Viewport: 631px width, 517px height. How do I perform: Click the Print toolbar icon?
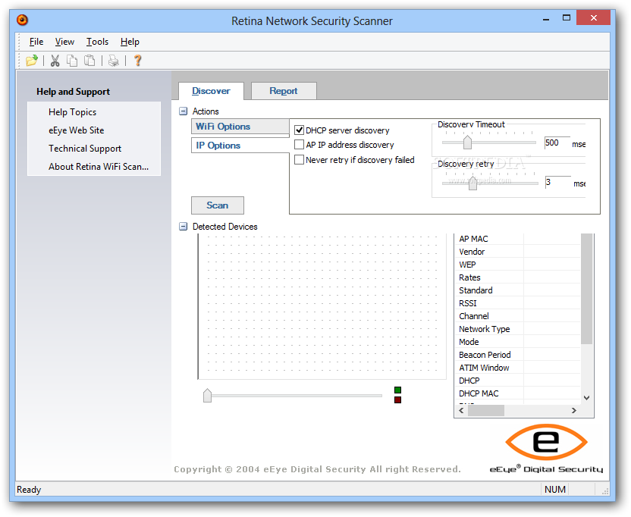114,61
